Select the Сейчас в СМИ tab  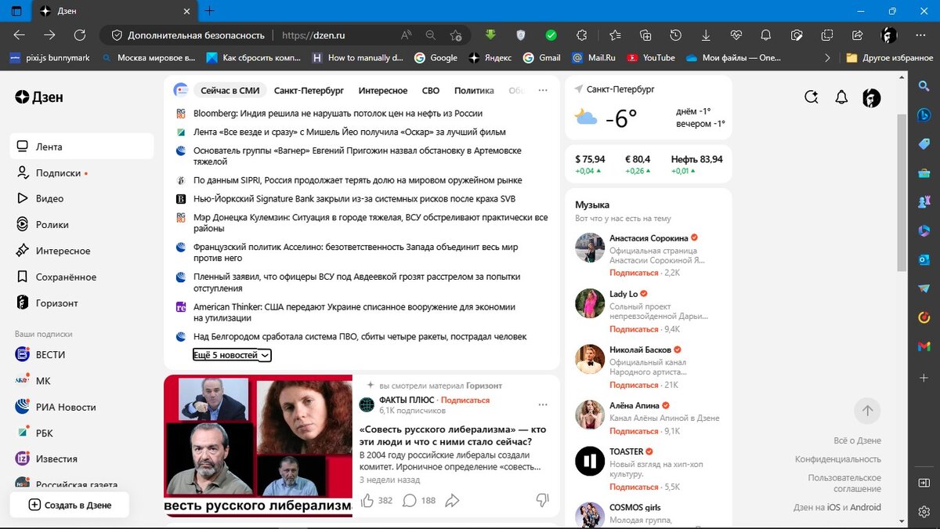[x=230, y=91]
